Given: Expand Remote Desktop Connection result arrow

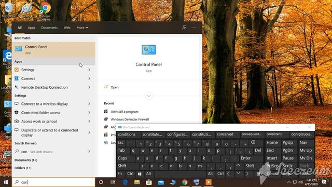Looking at the screenshot, I should pyautogui.click(x=89, y=87).
